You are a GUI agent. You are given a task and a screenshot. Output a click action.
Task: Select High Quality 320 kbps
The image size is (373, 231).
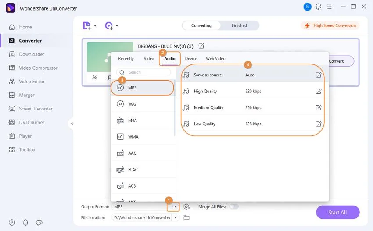click(x=252, y=91)
